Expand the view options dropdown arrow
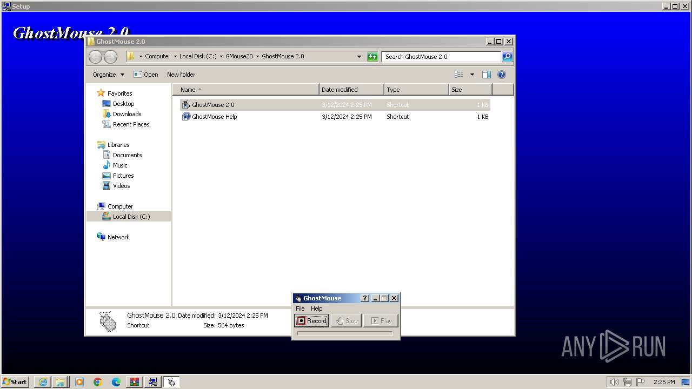 472,75
